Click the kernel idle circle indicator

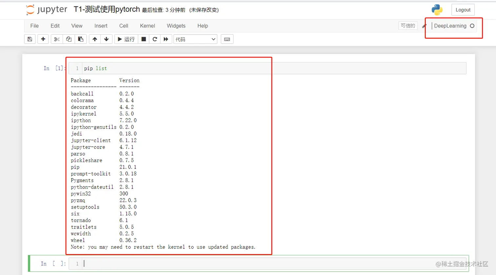point(472,26)
